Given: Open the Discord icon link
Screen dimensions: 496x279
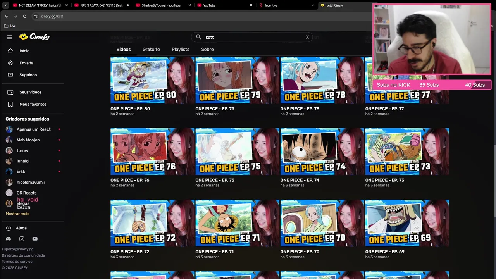Looking at the screenshot, I should coord(9,239).
